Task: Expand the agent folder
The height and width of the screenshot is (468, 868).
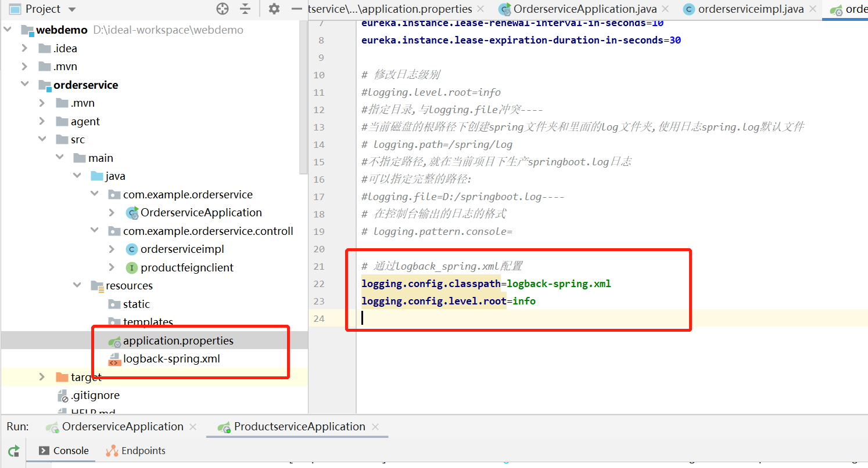Action: [42, 121]
